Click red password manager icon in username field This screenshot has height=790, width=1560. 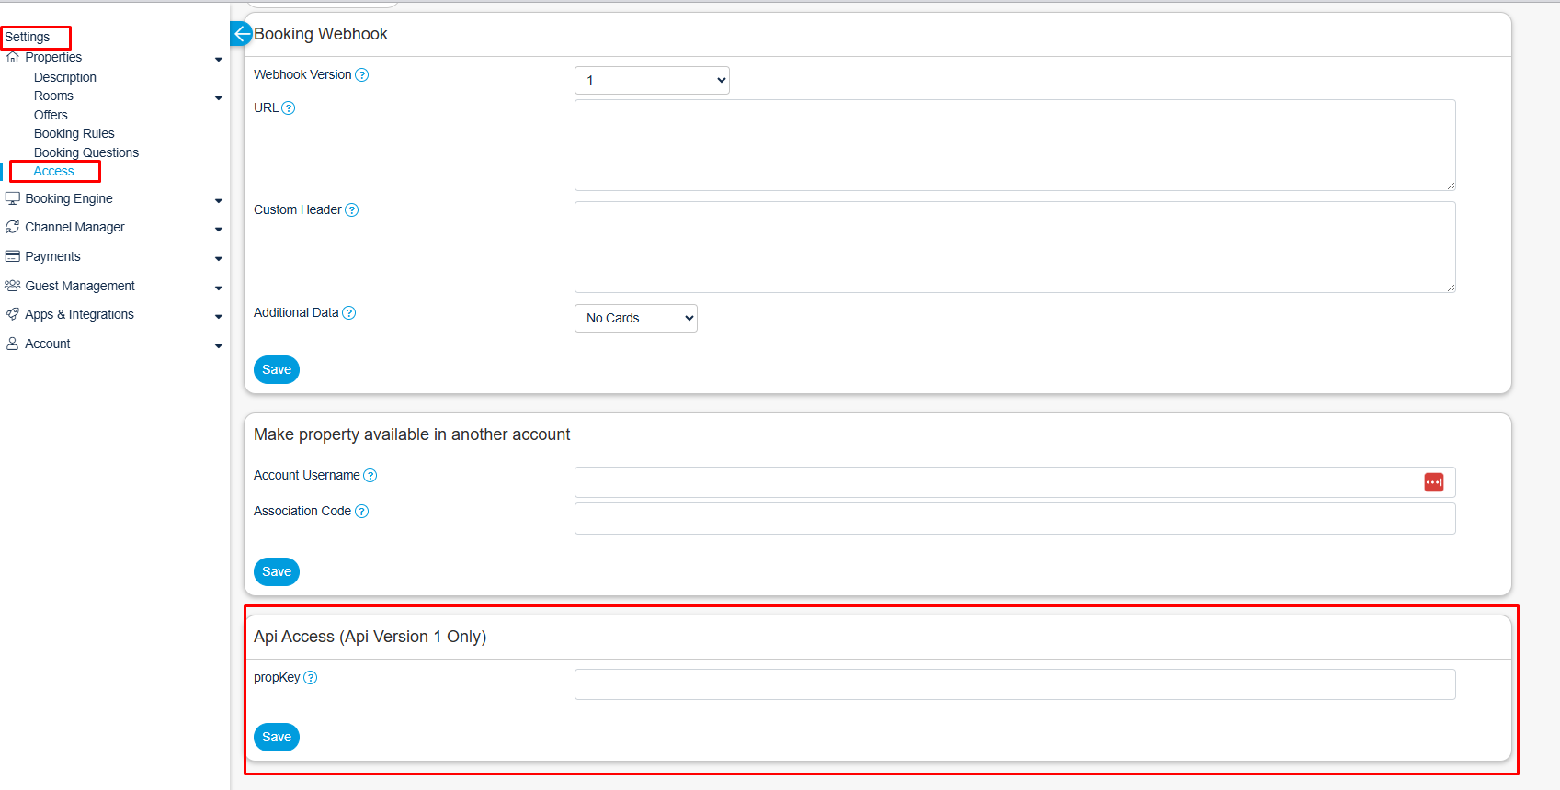pyautogui.click(x=1433, y=482)
